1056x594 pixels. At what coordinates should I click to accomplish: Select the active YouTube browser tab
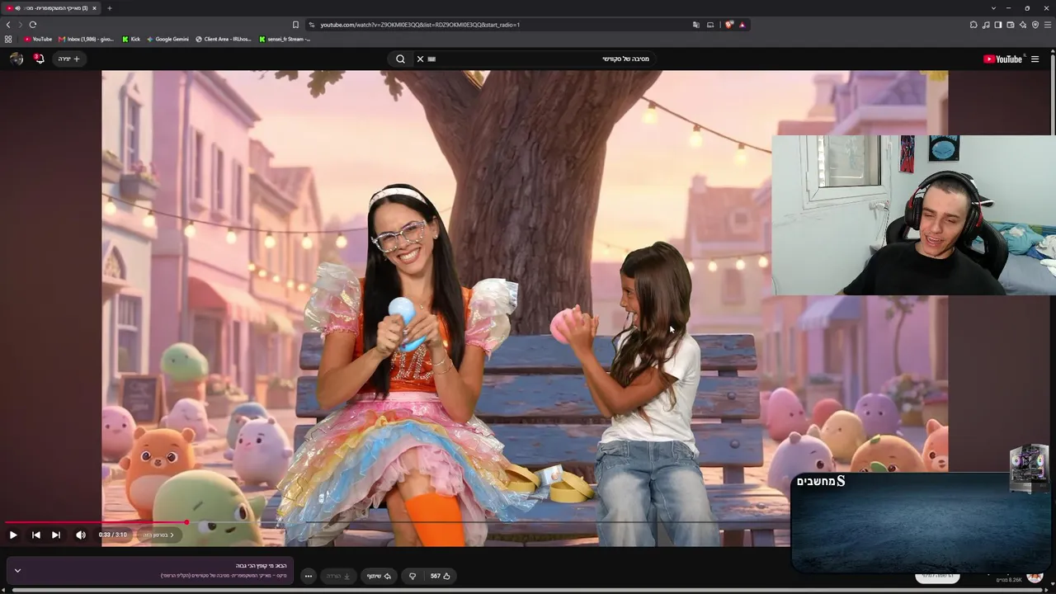(51, 8)
